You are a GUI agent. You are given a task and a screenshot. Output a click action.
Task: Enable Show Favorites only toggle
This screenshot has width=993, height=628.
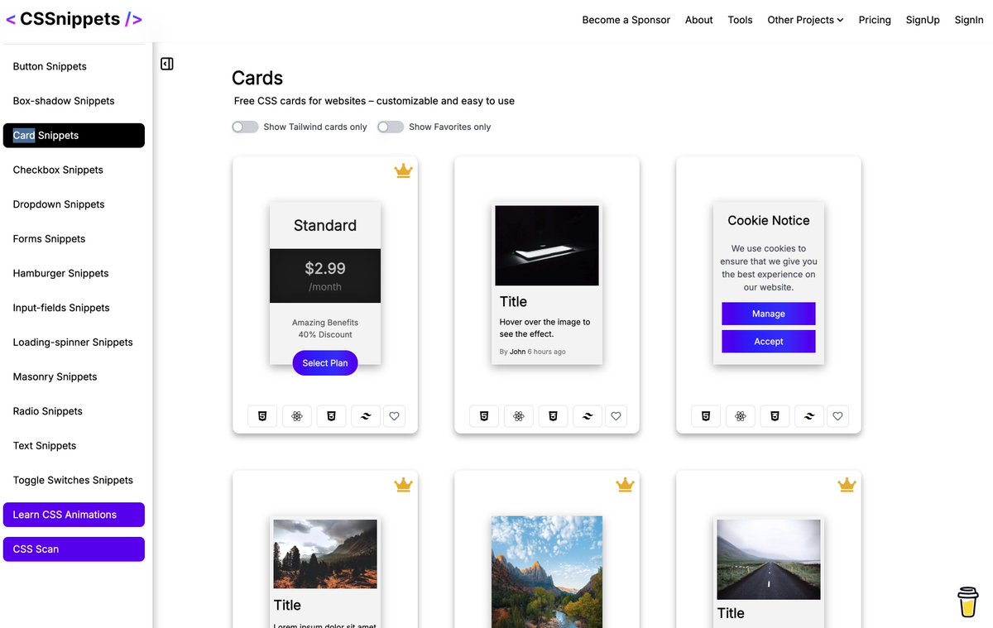(391, 127)
